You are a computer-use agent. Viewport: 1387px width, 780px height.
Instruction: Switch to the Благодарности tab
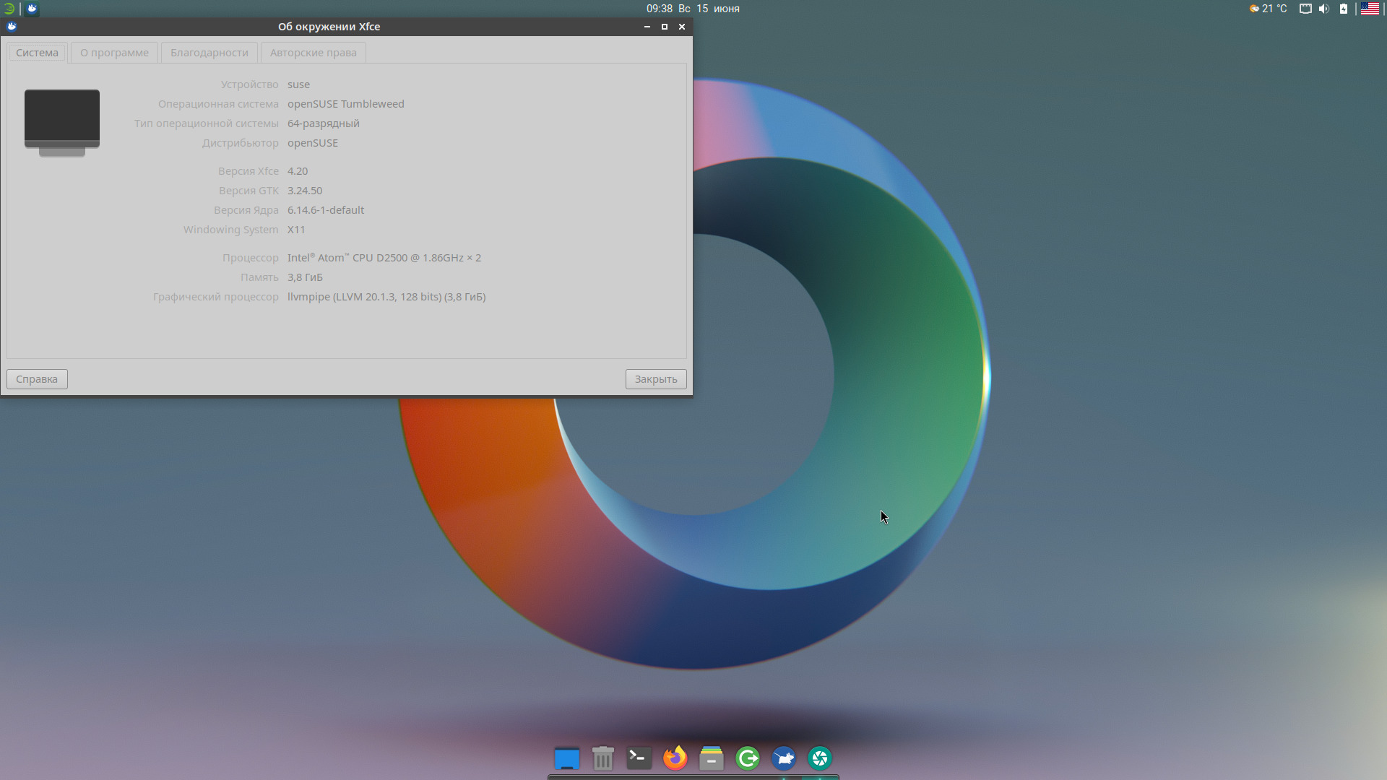click(x=209, y=53)
